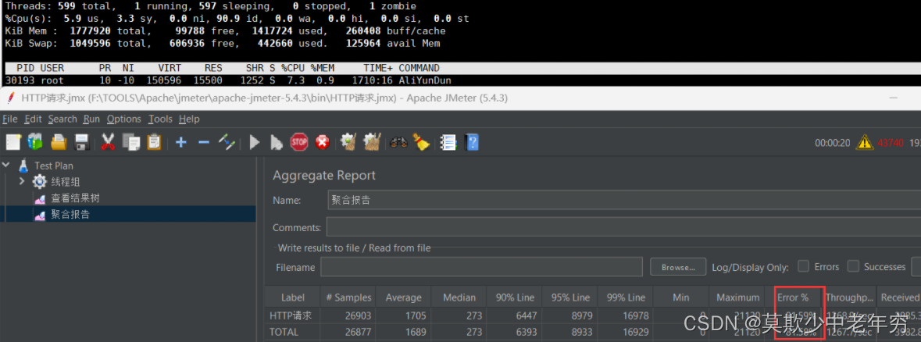The height and width of the screenshot is (342, 921).
Task: Shut down threads with red X icon
Action: point(322,142)
